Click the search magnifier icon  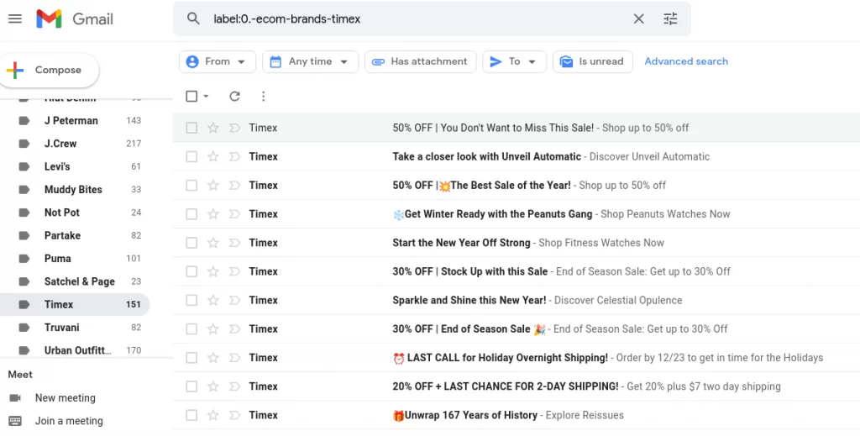[x=193, y=18]
